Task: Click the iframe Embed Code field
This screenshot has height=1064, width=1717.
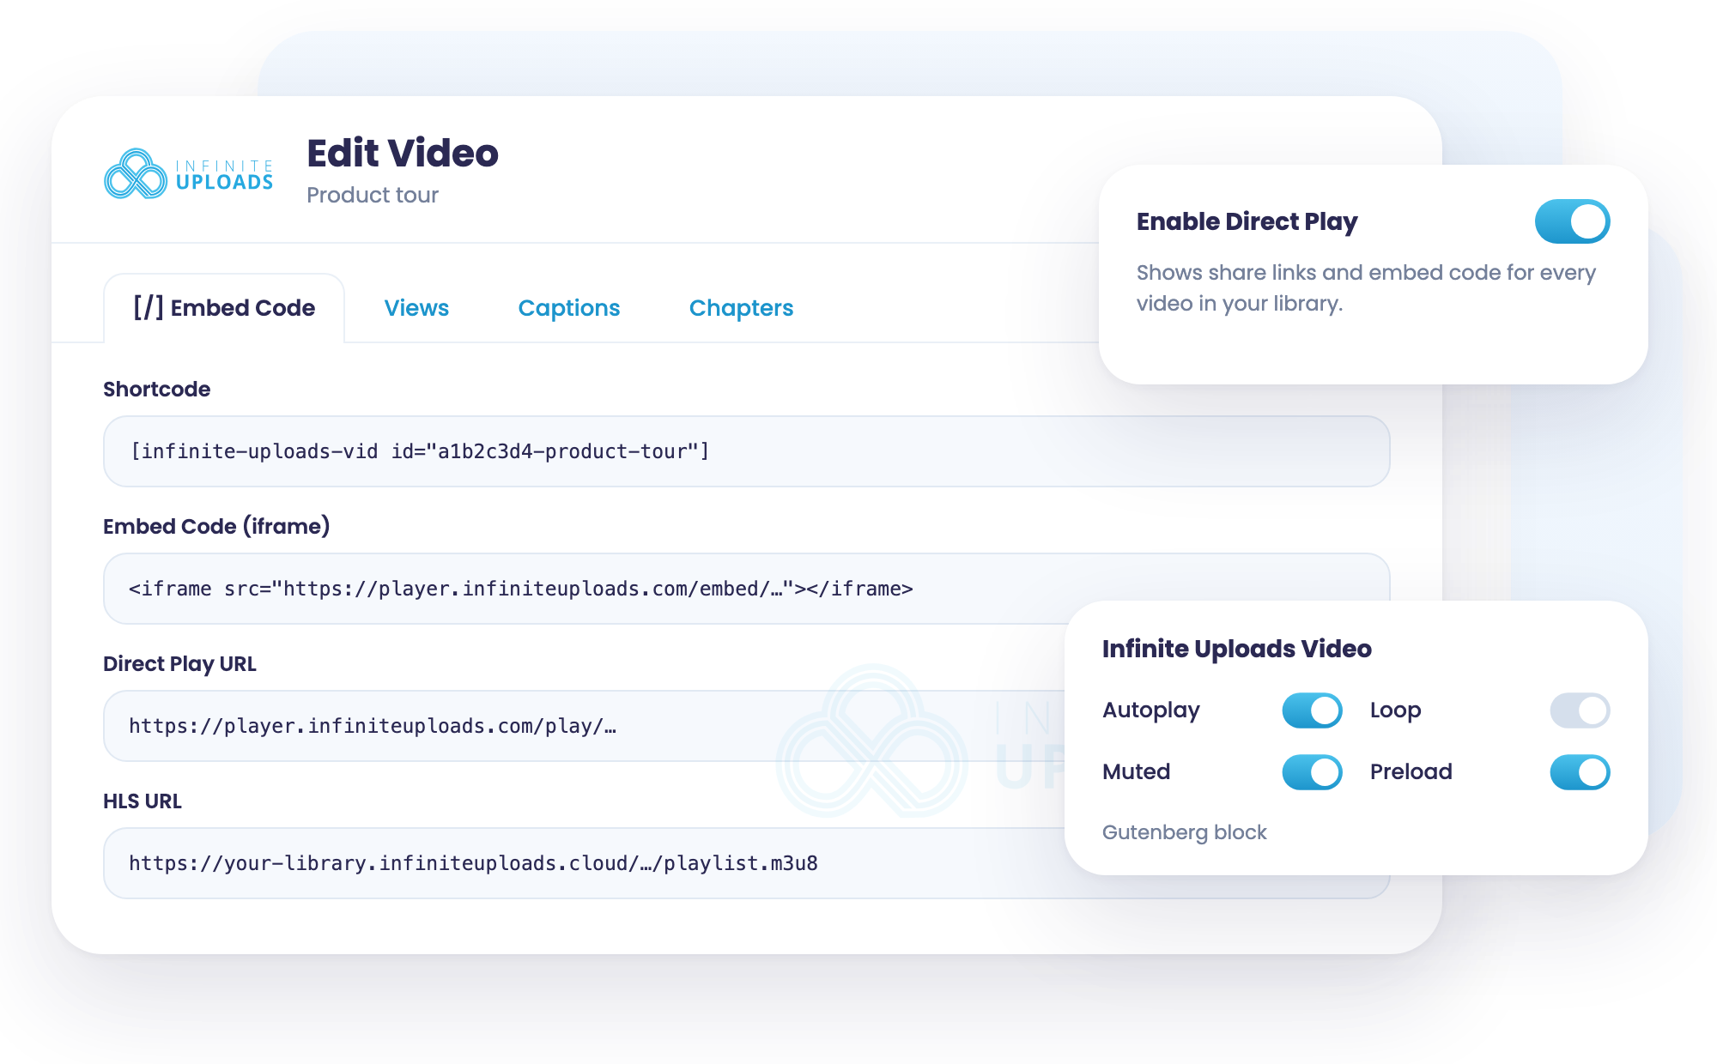Action: pos(746,589)
